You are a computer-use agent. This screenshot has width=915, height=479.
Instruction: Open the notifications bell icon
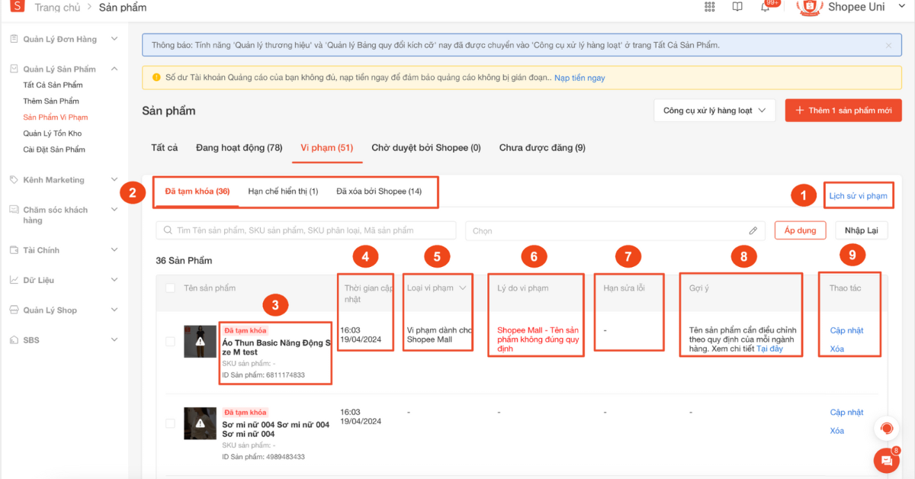click(x=765, y=8)
